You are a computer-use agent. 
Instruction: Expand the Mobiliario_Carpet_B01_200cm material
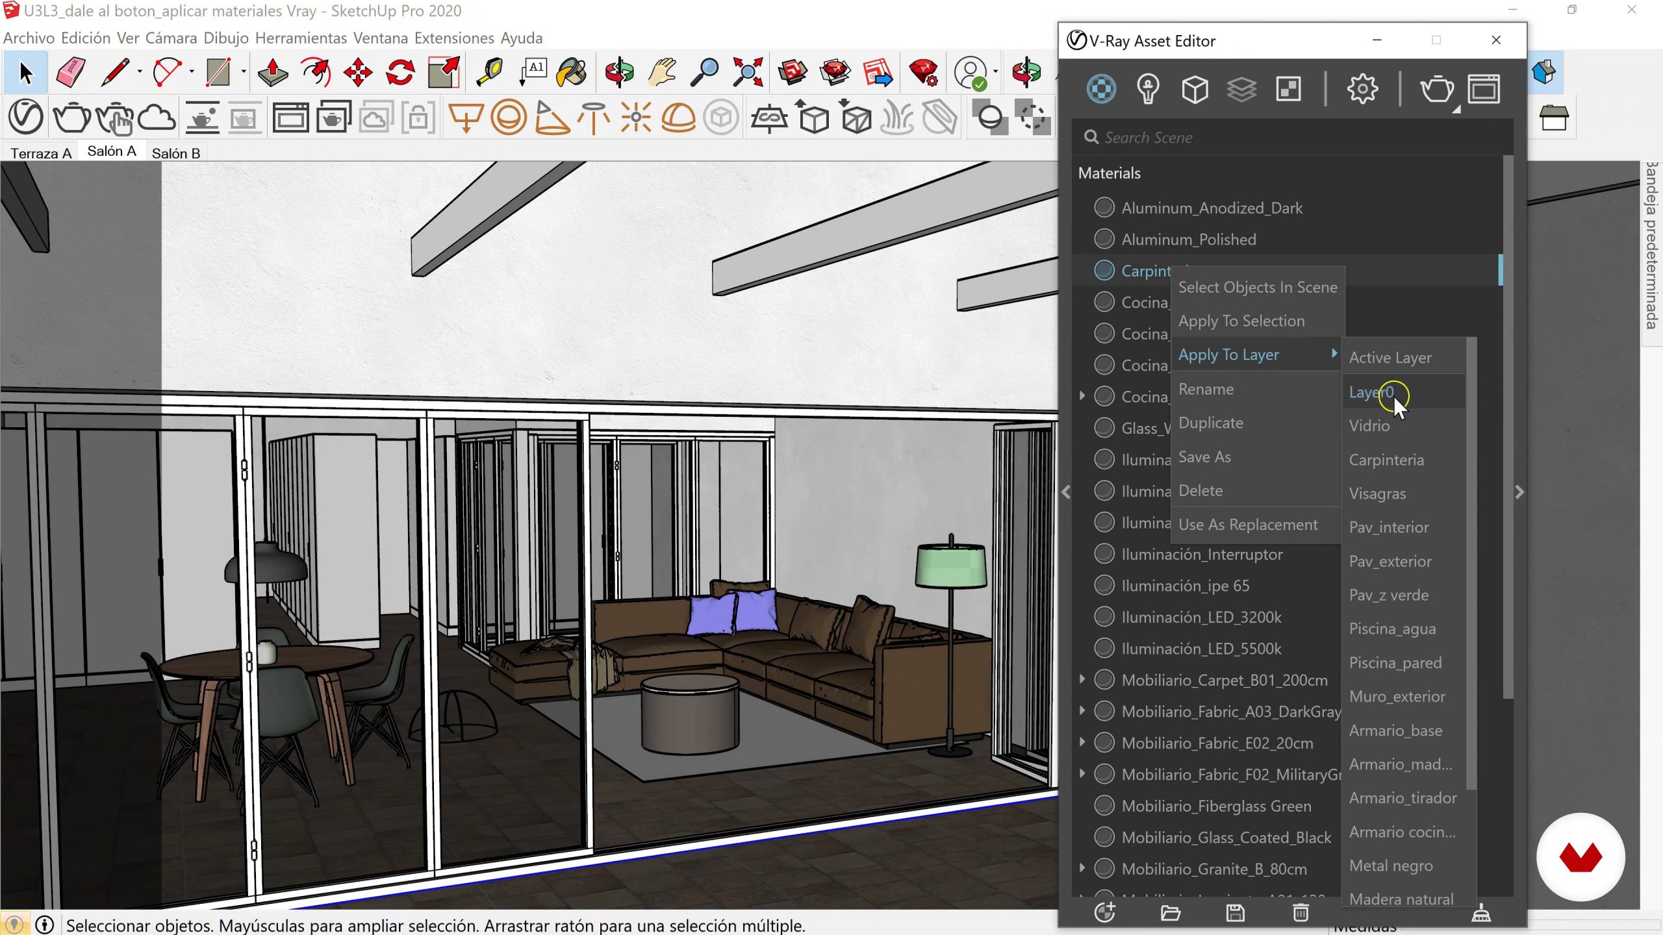click(1082, 679)
